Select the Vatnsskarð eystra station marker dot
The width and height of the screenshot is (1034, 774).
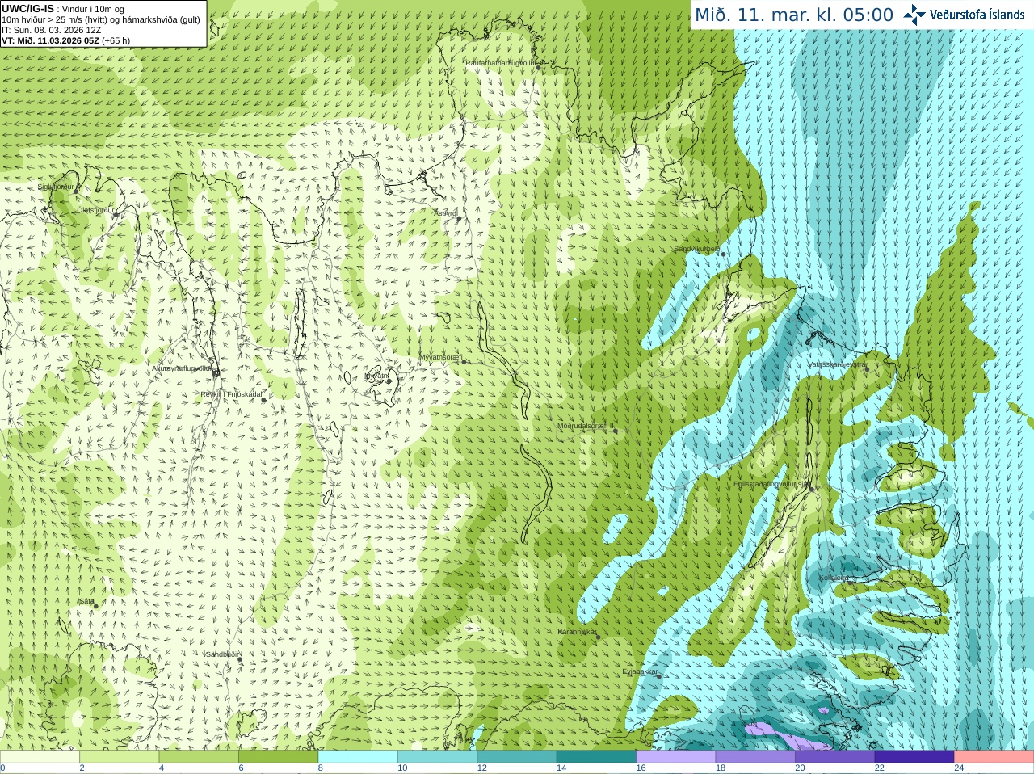point(867,369)
